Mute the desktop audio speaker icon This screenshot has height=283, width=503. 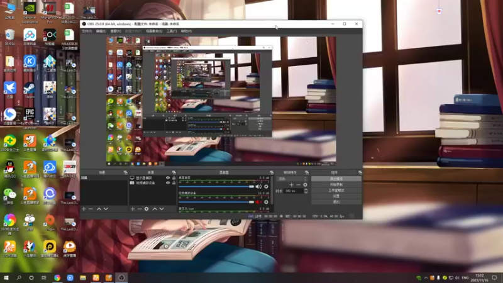pos(258,186)
